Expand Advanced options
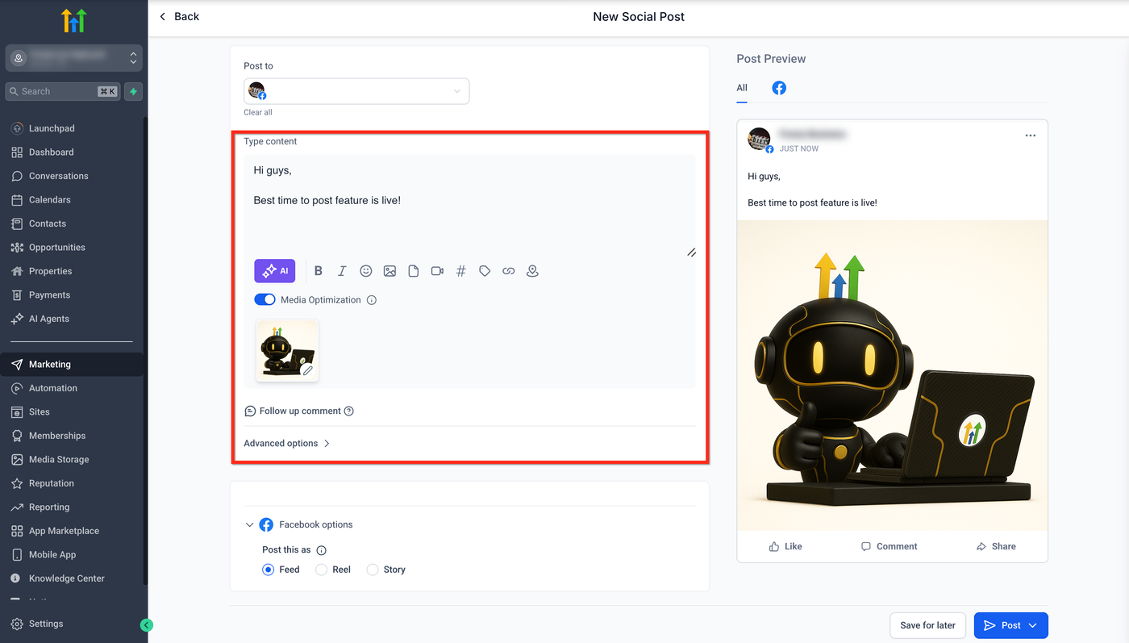Image resolution: width=1129 pixels, height=643 pixels. pos(287,443)
